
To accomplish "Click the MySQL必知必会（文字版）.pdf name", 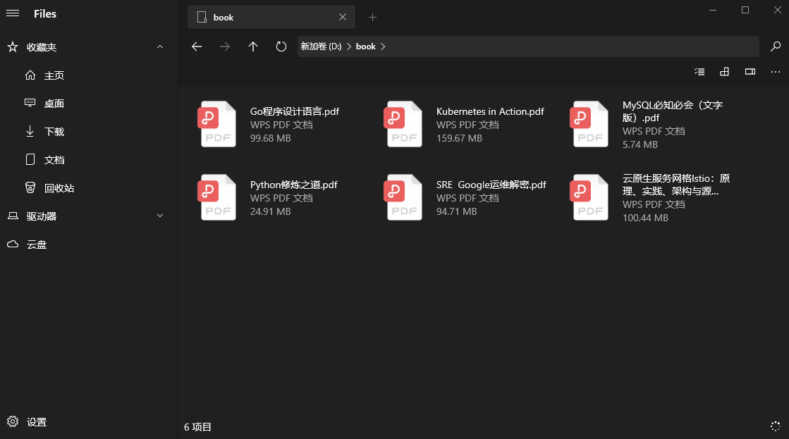I will 672,111.
